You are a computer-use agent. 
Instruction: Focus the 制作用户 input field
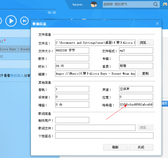tap(72, 120)
